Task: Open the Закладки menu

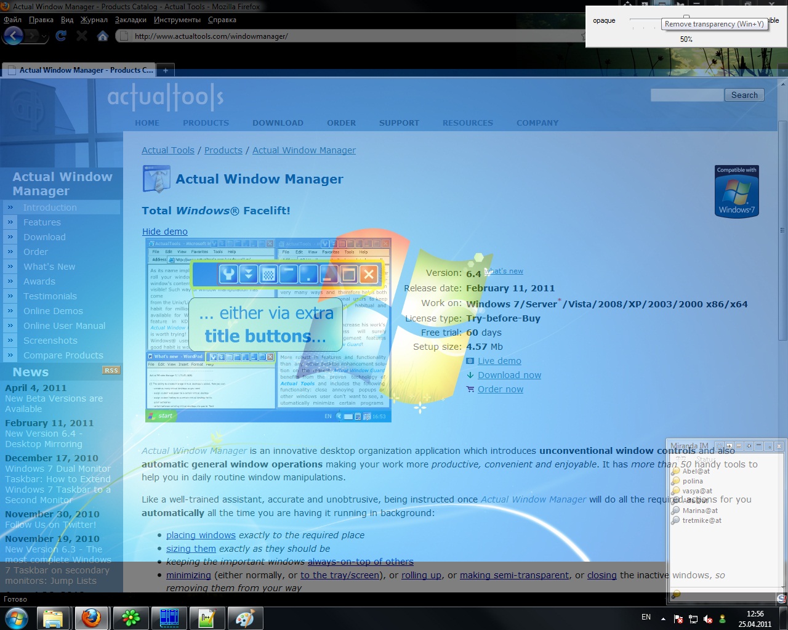Action: click(131, 20)
